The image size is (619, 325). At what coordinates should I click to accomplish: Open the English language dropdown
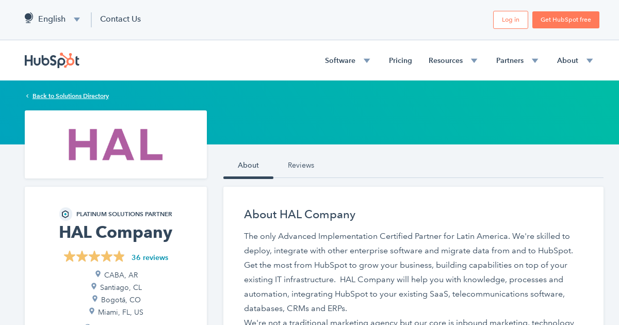pyautogui.click(x=76, y=19)
